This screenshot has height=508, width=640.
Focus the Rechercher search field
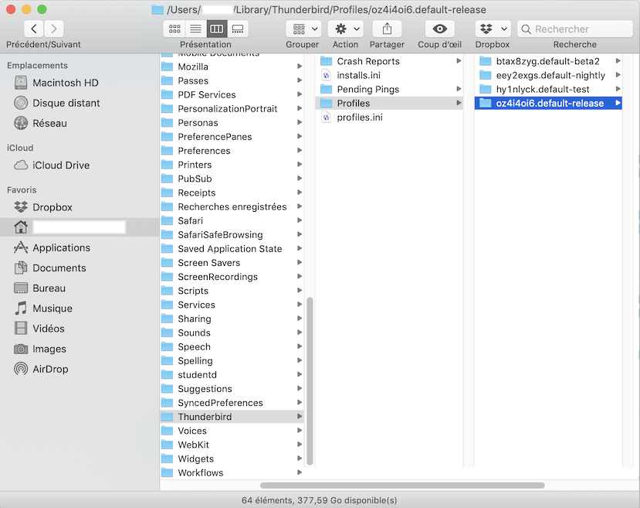[574, 29]
